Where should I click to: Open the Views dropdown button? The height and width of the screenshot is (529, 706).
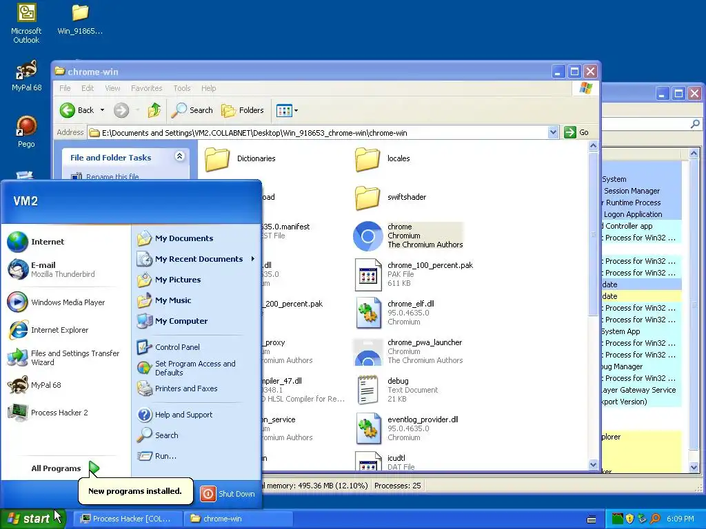click(287, 110)
